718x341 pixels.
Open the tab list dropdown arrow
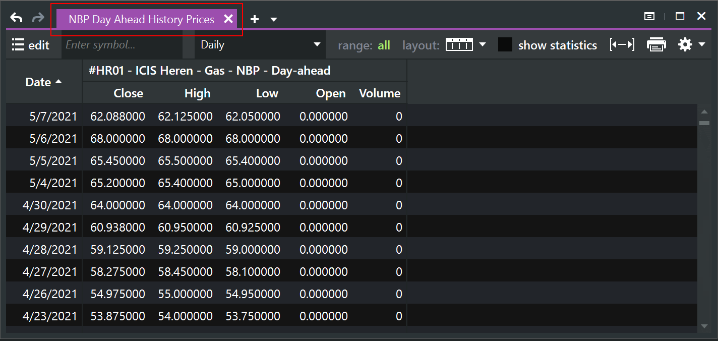click(274, 20)
